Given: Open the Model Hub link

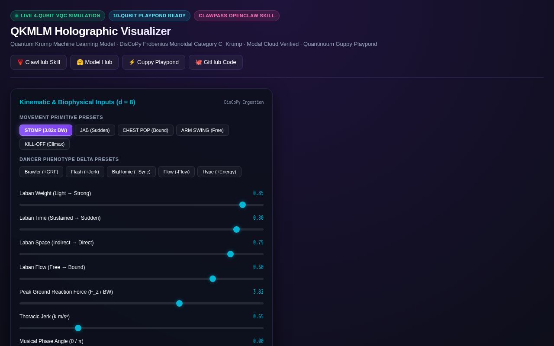Looking at the screenshot, I should point(94,62).
